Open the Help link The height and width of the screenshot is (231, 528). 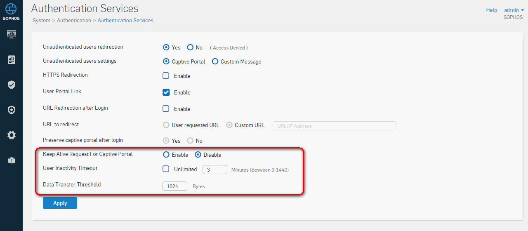[492, 10]
